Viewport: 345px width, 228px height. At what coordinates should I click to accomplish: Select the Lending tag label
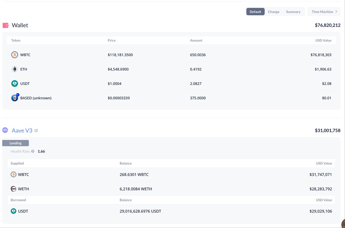coord(16,143)
